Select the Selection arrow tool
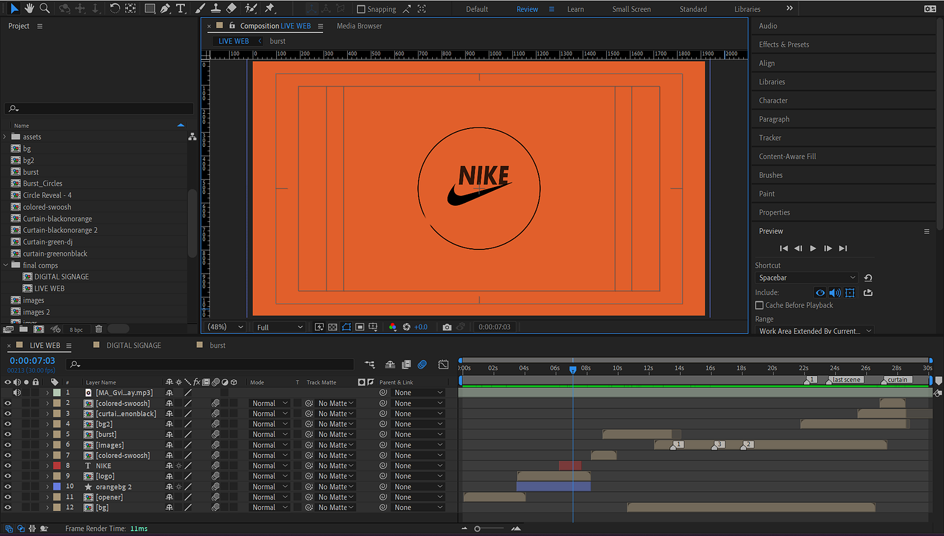Image resolution: width=944 pixels, height=536 pixels. click(14, 8)
